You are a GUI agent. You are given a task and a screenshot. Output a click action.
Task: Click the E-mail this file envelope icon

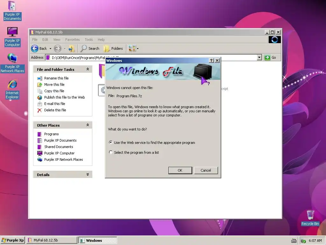(40, 104)
